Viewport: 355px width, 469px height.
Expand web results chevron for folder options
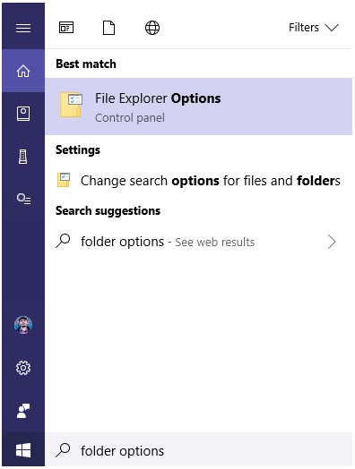coord(332,242)
